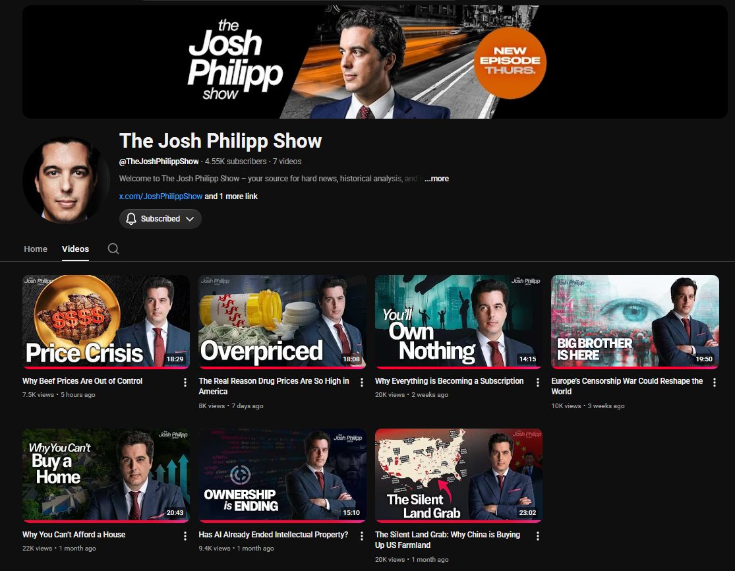The image size is (735, 571).
Task: Click the 18:29 duration badge on Price Crisis
Action: point(175,359)
